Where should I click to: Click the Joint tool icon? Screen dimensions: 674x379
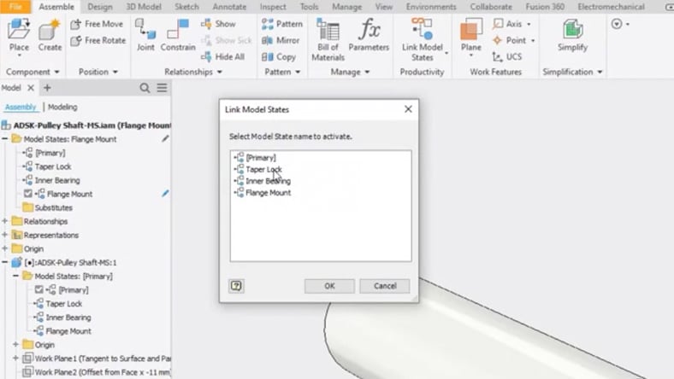[x=145, y=30]
